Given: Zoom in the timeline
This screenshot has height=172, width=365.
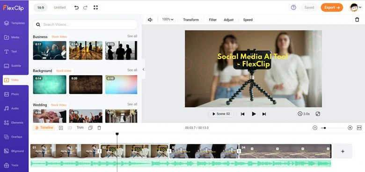Looking at the screenshot, I should (x=350, y=128).
